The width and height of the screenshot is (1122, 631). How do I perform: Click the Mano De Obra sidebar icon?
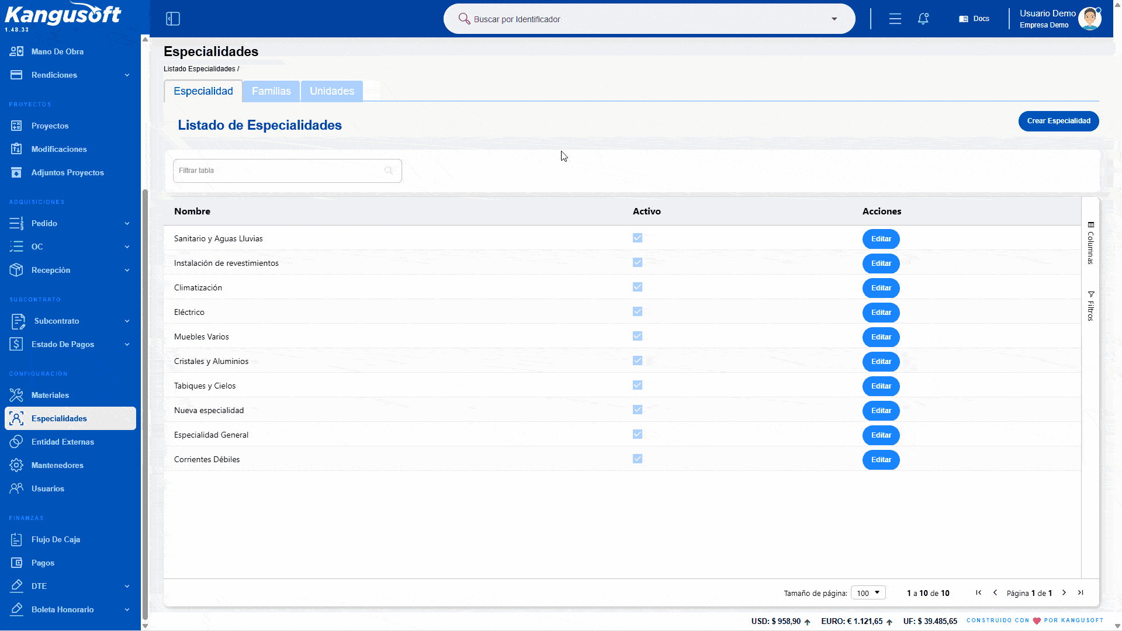coord(16,51)
